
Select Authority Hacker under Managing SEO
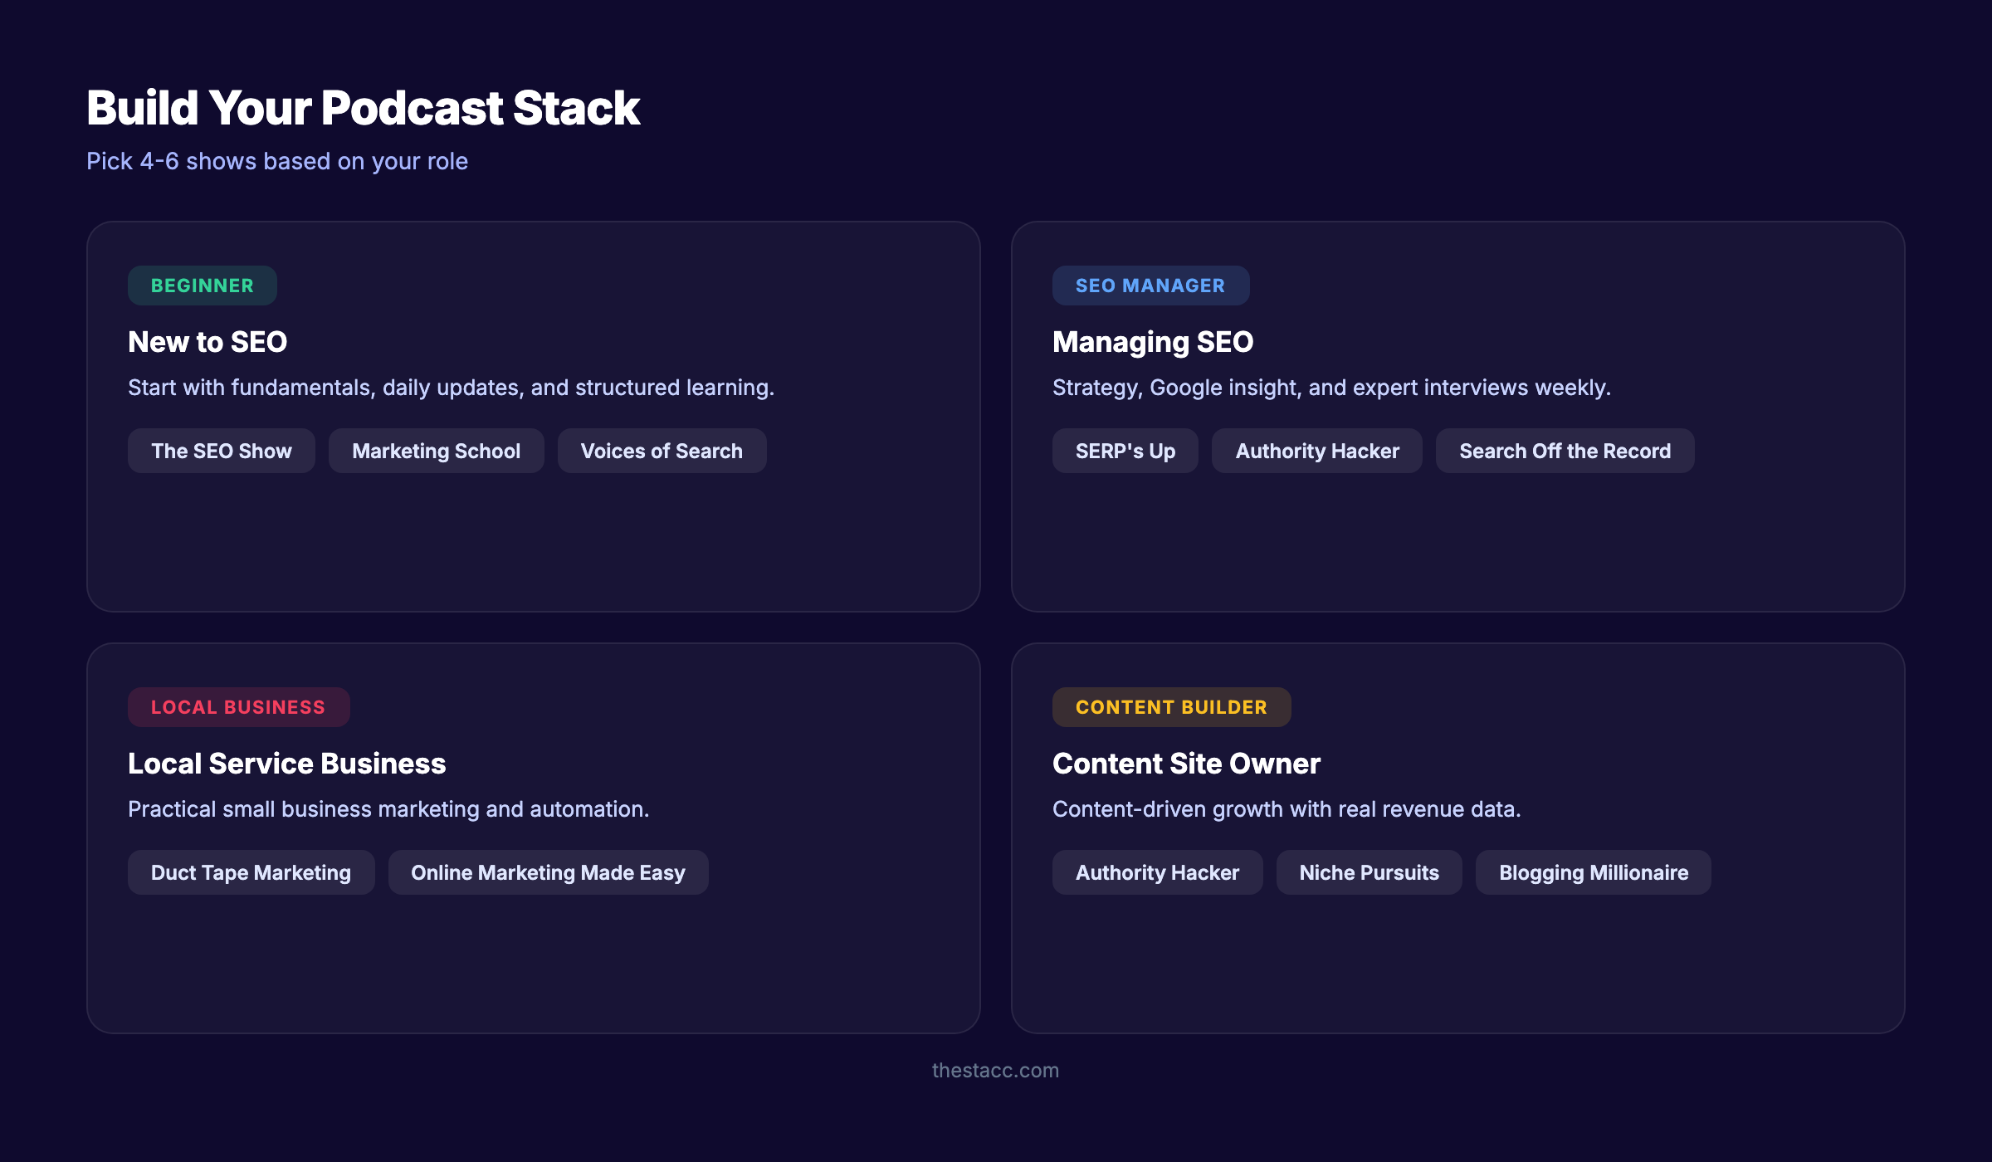[1317, 451]
